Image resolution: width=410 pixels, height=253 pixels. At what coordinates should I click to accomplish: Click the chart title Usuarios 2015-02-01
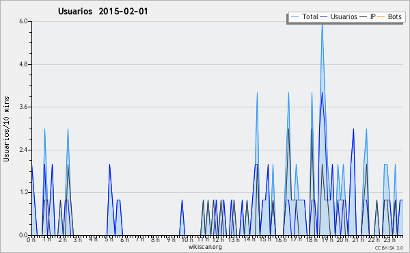tap(103, 12)
